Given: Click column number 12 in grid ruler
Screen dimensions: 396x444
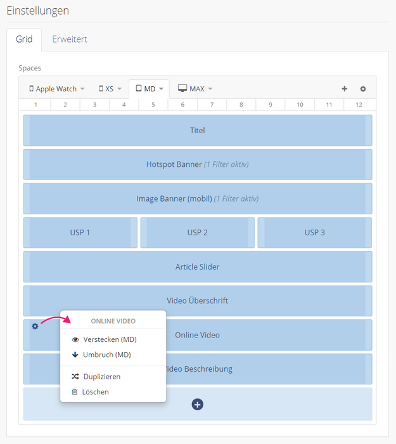Looking at the screenshot, I should [x=359, y=105].
